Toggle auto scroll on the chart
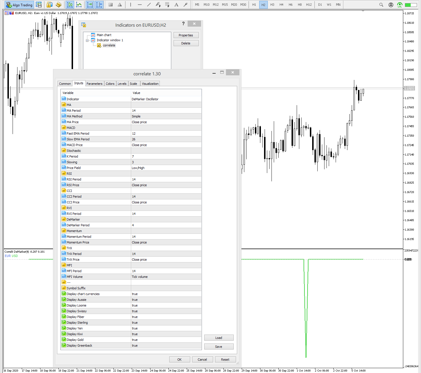The height and width of the screenshot is (373, 421). pyautogui.click(x=90, y=5)
